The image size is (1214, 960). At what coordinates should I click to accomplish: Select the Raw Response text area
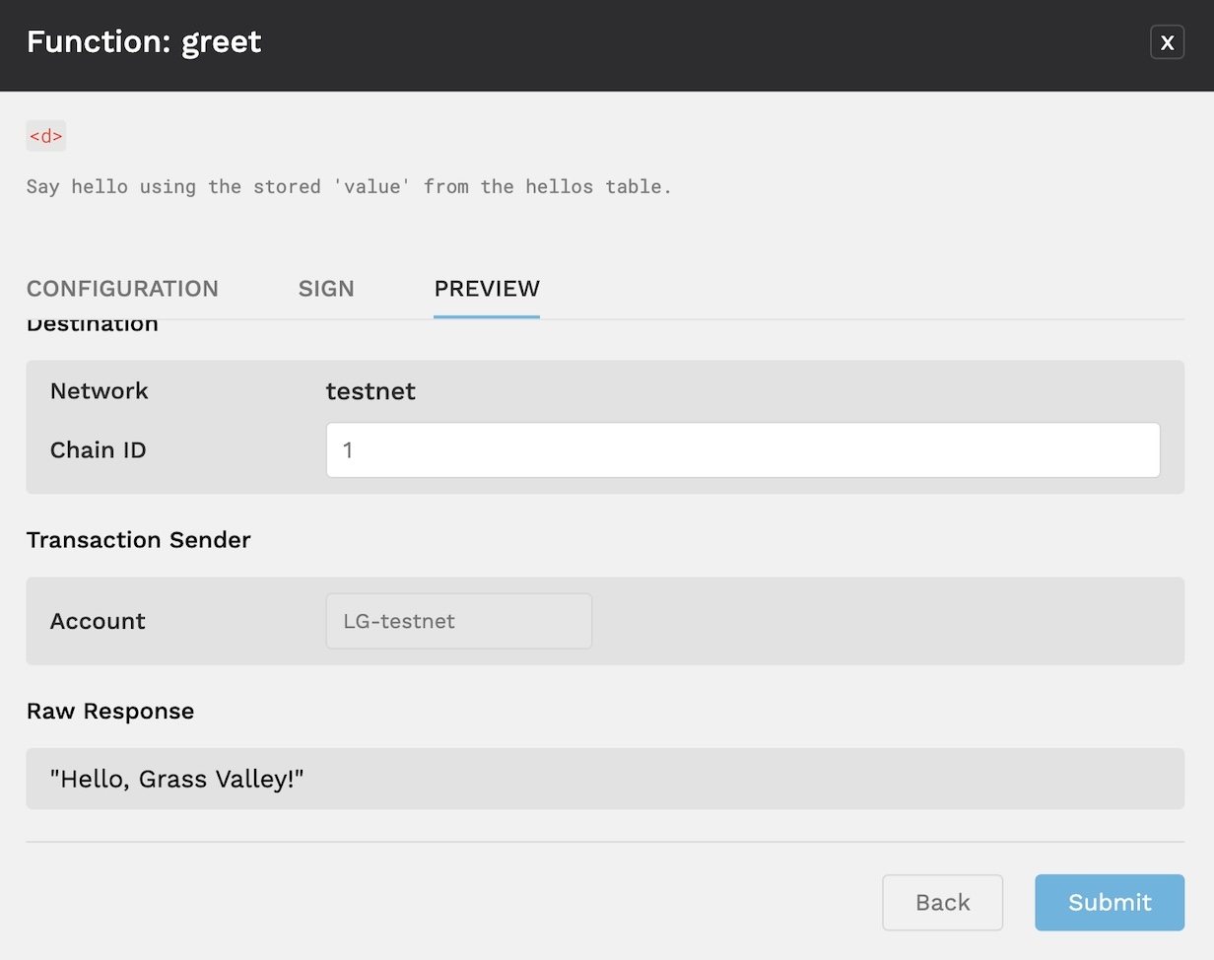[x=605, y=779]
